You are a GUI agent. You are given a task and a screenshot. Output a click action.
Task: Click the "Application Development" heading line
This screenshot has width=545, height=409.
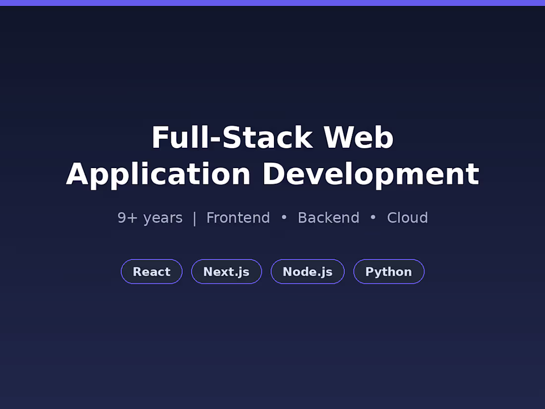click(272, 175)
